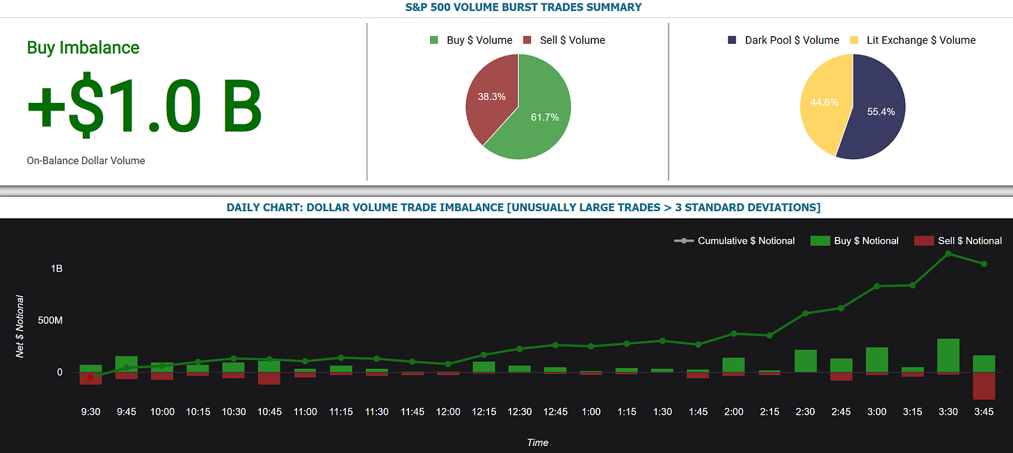The image size is (1013, 453).
Task: Click the cumulative line point at 12:00
Action: (448, 364)
